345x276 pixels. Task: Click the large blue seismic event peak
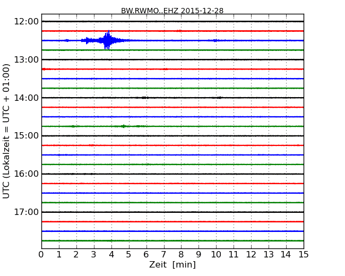pos(107,40)
